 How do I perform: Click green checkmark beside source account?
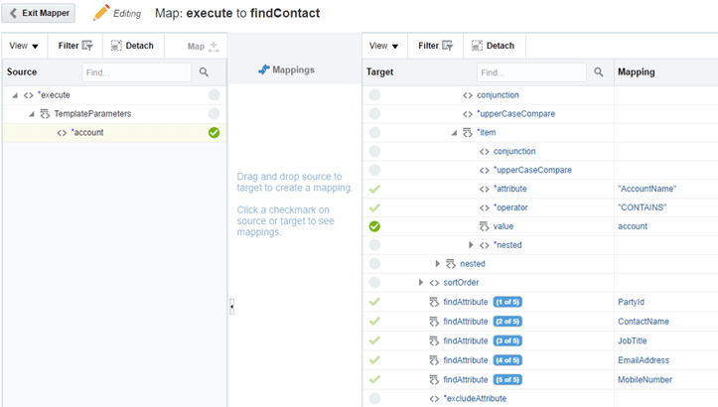[x=214, y=132]
